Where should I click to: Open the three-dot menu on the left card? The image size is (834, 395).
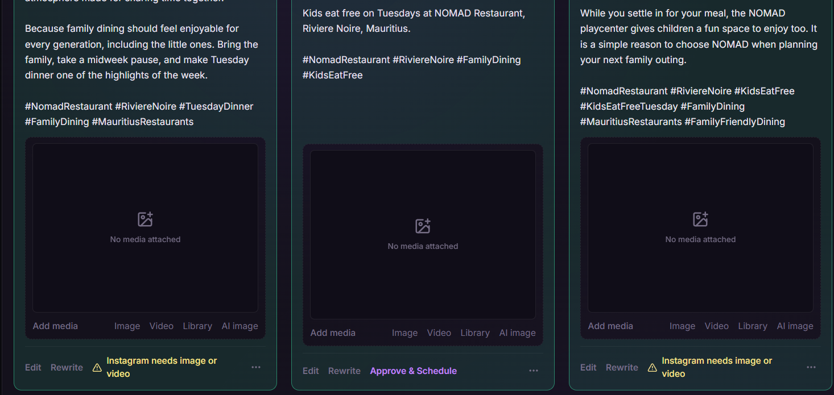(x=256, y=367)
